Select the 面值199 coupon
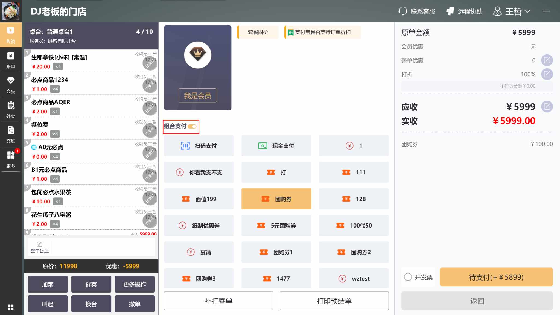This screenshot has width=560, height=315. (x=199, y=199)
